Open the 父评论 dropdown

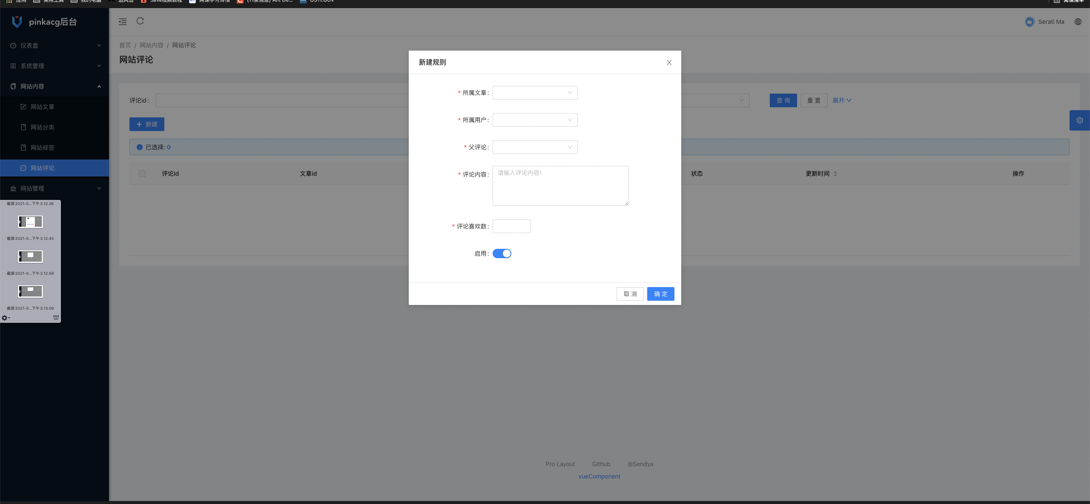[x=535, y=147]
